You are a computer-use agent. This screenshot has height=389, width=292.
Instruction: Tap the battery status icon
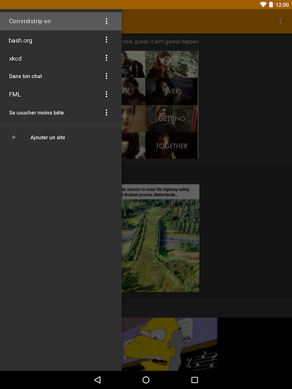271,4
